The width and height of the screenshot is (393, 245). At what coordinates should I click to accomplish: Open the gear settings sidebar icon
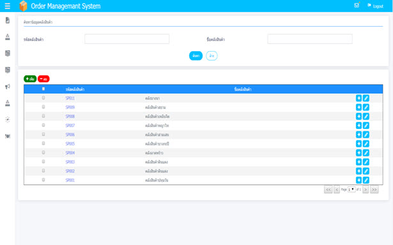8,119
